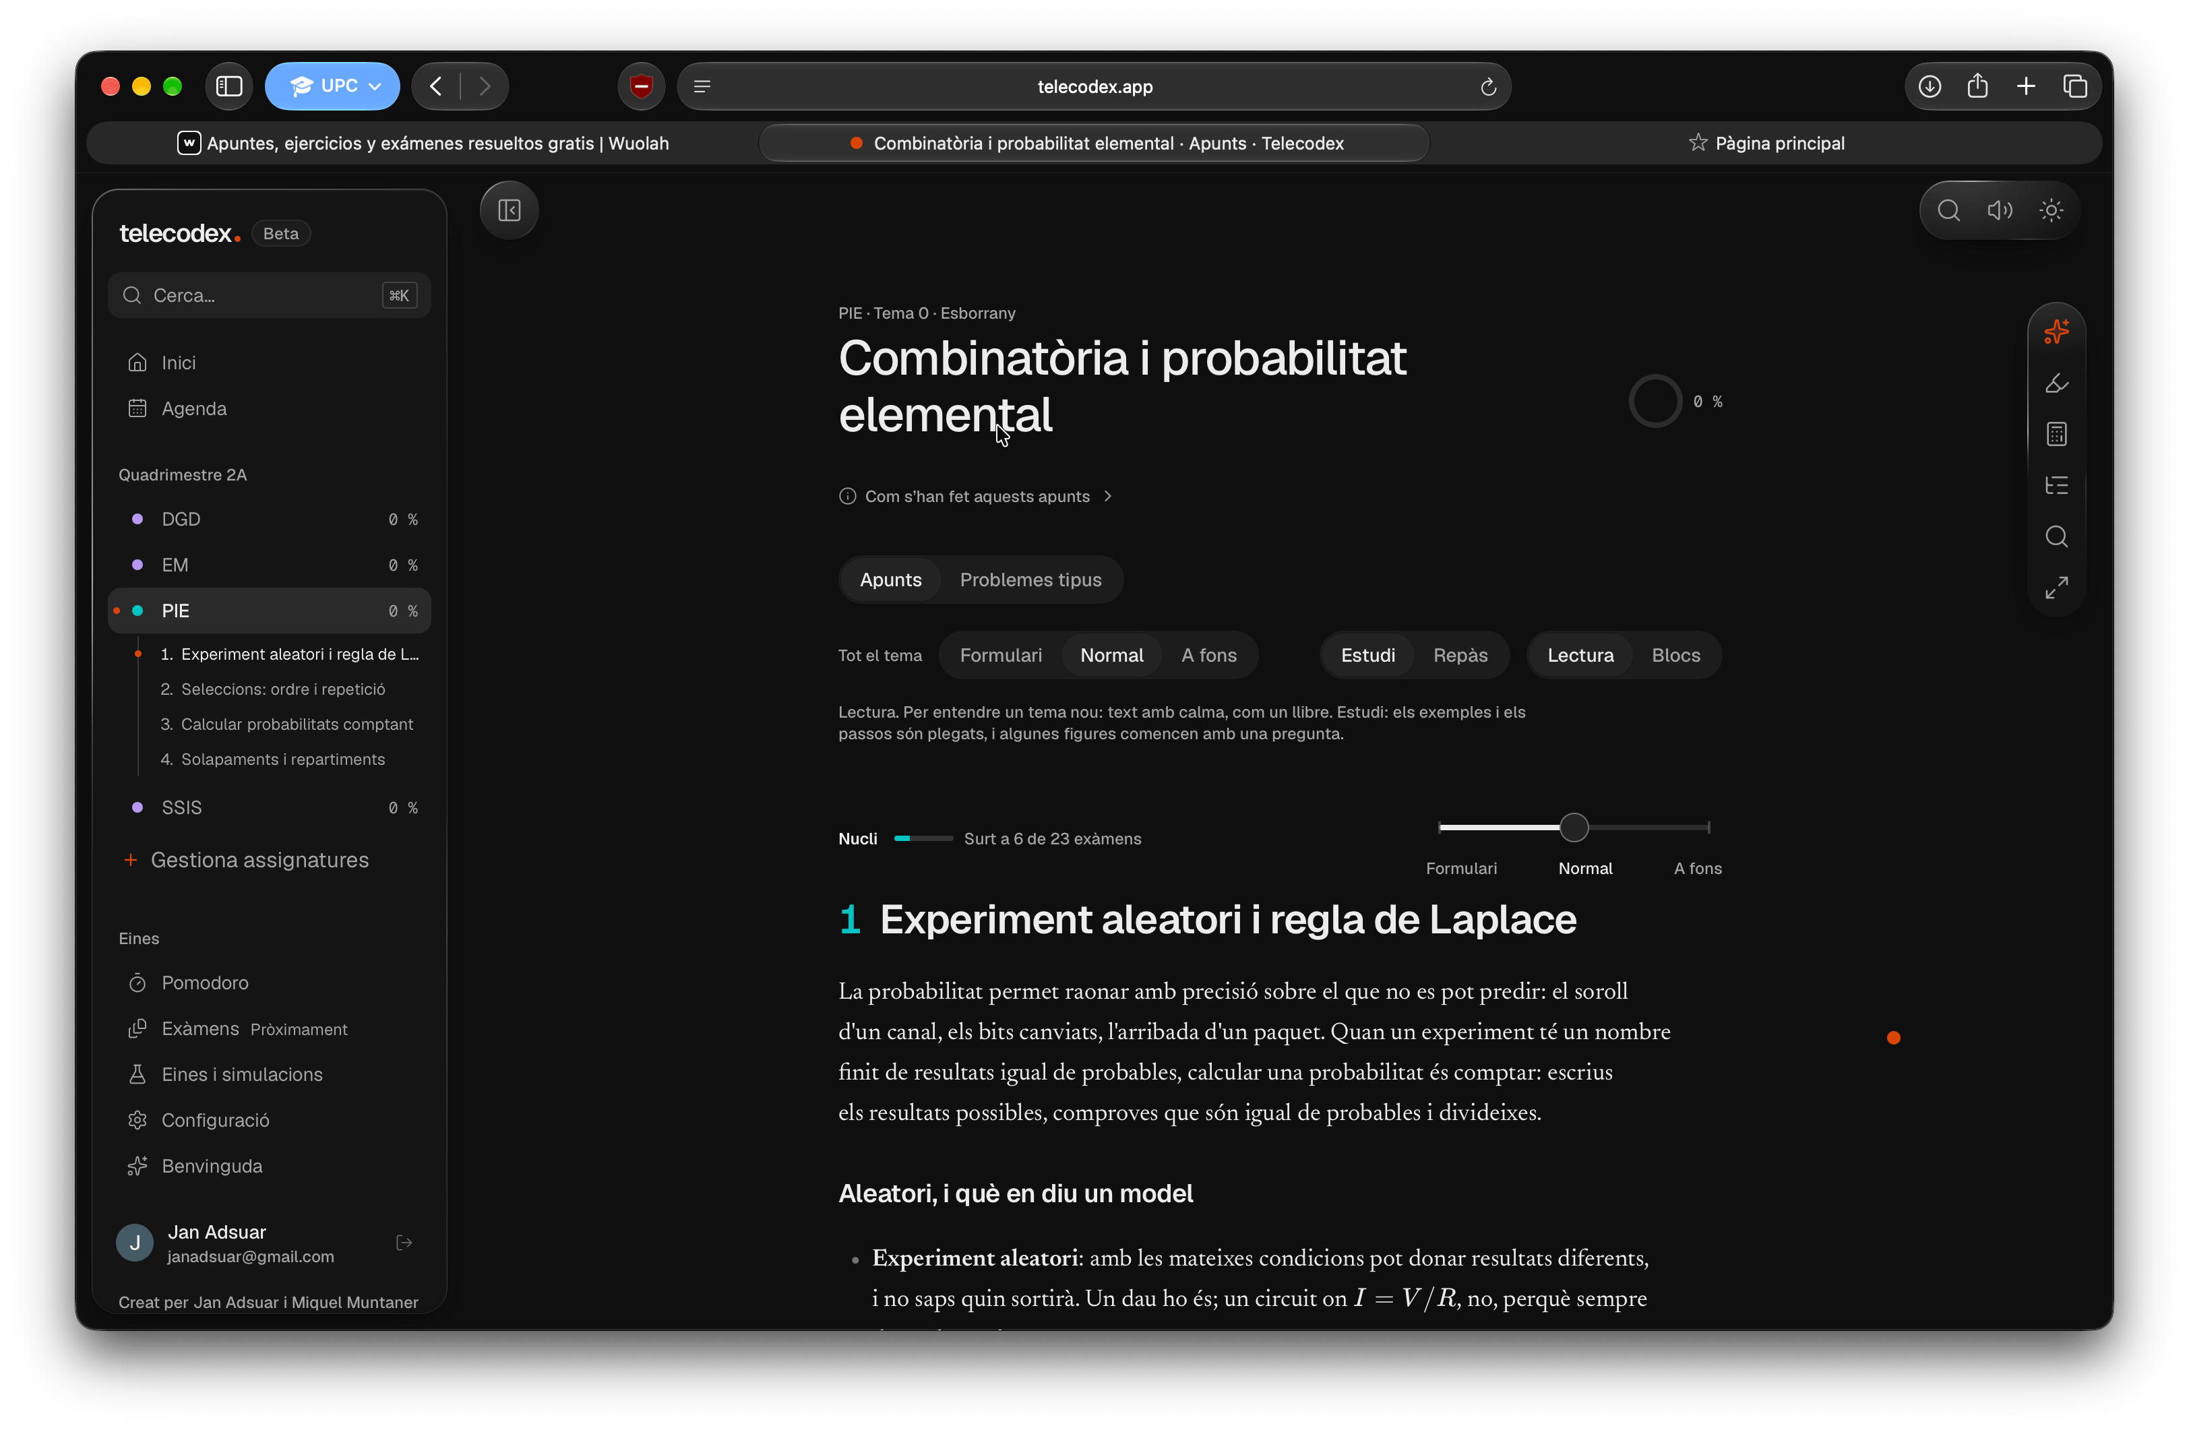This screenshot has width=2189, height=1430.
Task: Expand the SSIS subject in sidebar
Action: click(x=270, y=807)
